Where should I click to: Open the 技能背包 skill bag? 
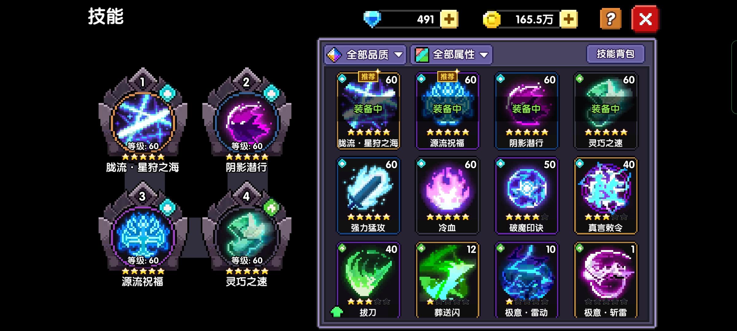click(615, 54)
